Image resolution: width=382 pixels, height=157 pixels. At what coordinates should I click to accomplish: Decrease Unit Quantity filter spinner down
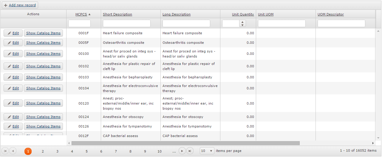coord(243,25)
